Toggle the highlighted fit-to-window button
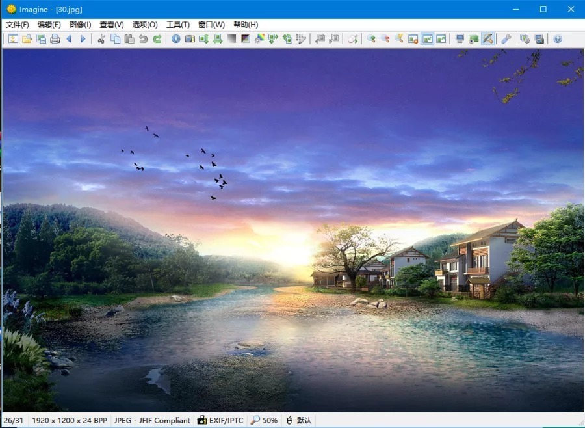Image resolution: width=585 pixels, height=428 pixels. [428, 39]
